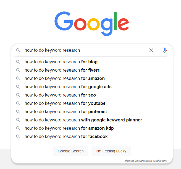Click search icon beside 'for blog' suggestion
Image resolution: width=181 pixels, height=169 pixels.
click(x=18, y=62)
